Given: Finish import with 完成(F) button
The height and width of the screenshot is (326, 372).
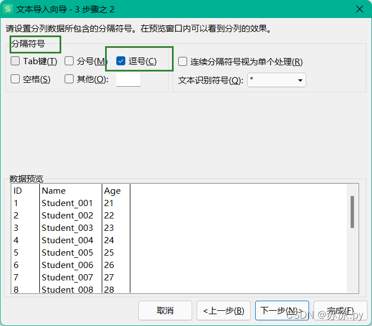Looking at the screenshot, I should pyautogui.click(x=340, y=311).
